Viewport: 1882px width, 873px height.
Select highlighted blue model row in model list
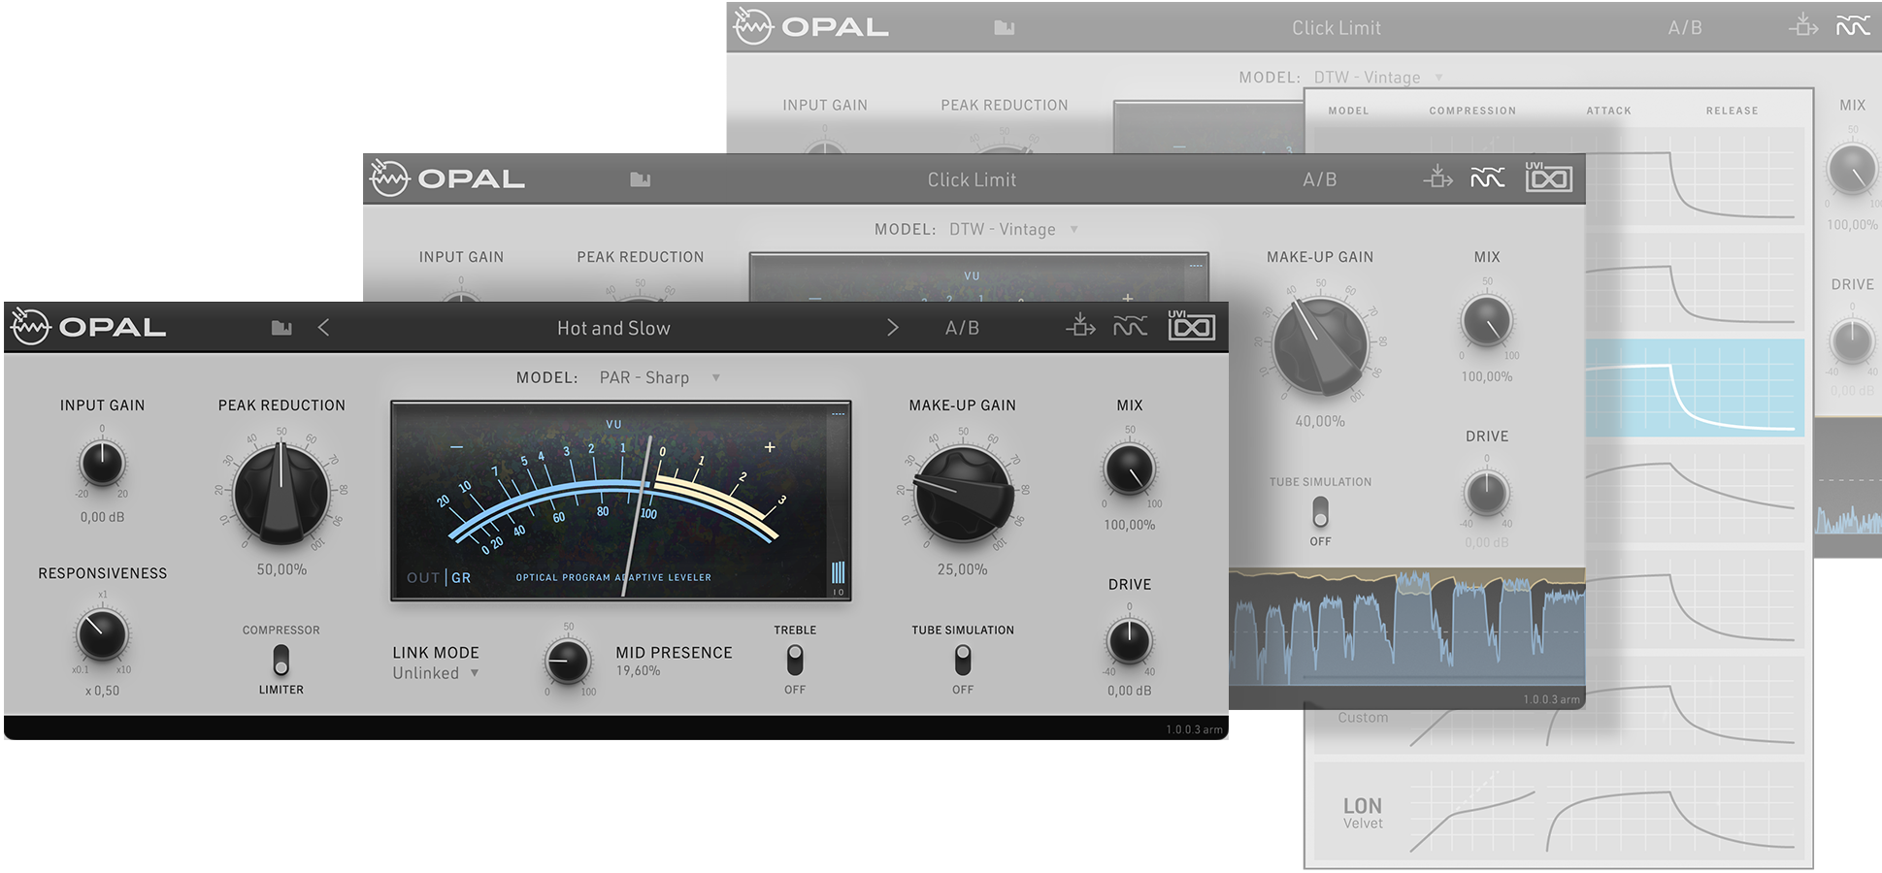(1695, 387)
